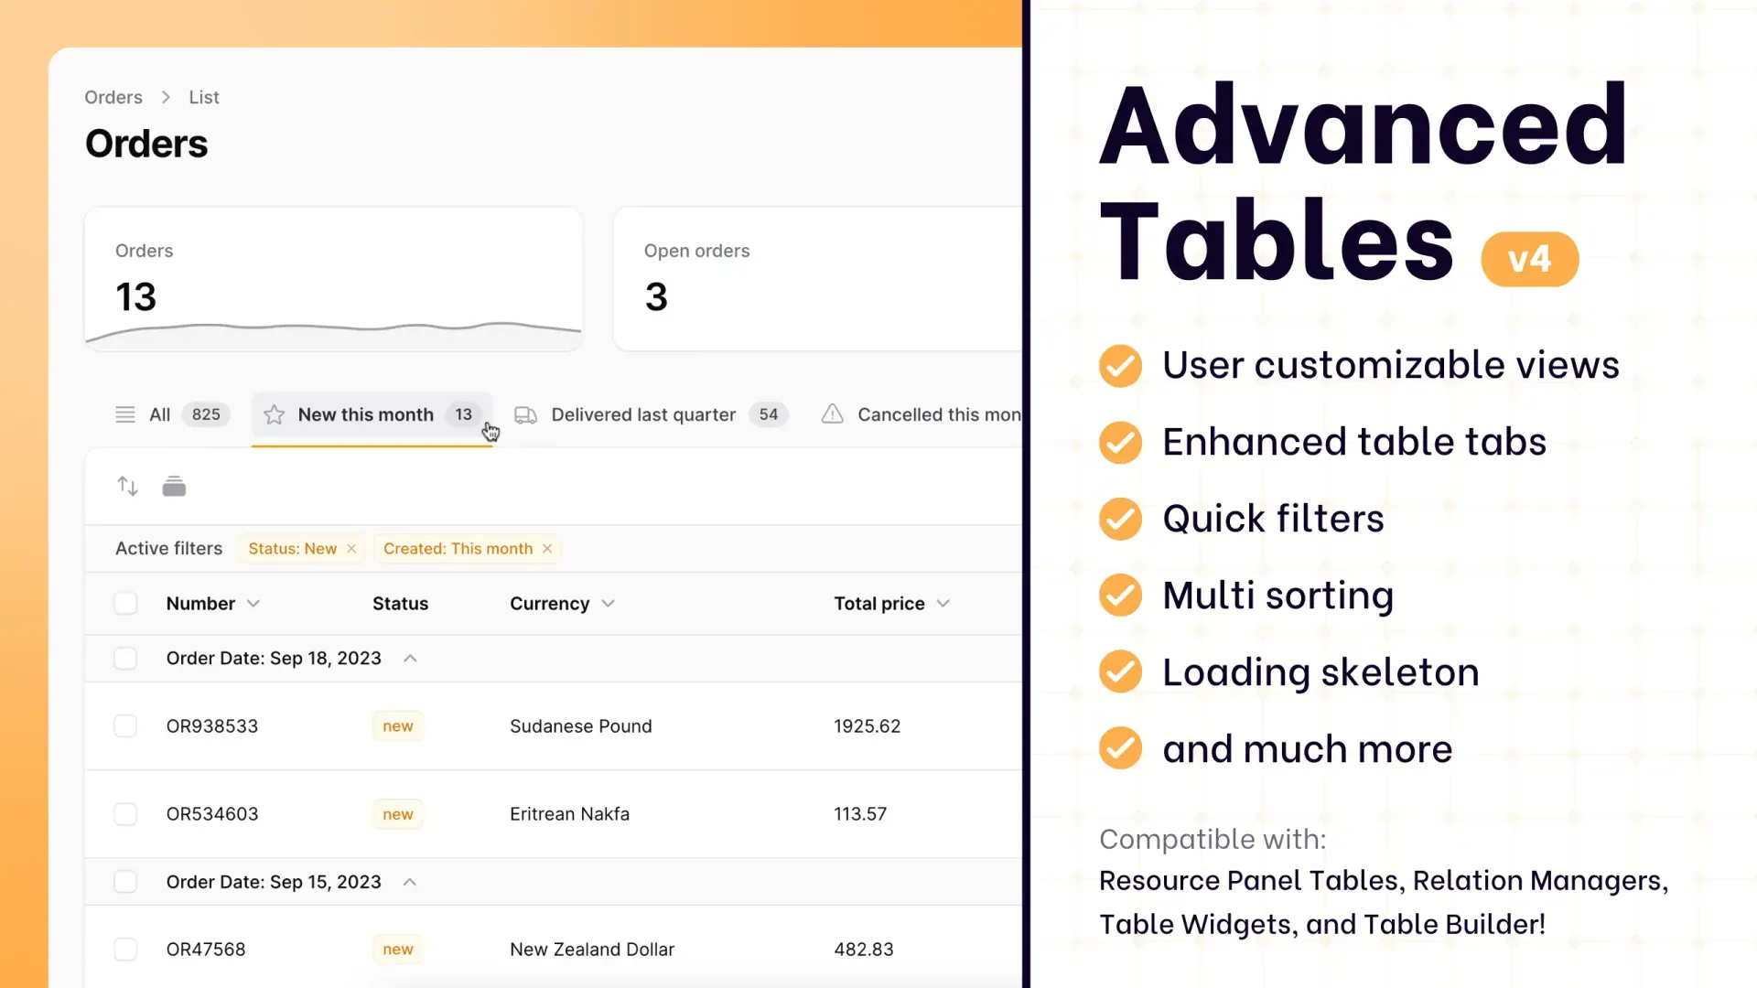Check the box for order OR938533
Image resolution: width=1757 pixels, height=988 pixels.
coord(125,726)
